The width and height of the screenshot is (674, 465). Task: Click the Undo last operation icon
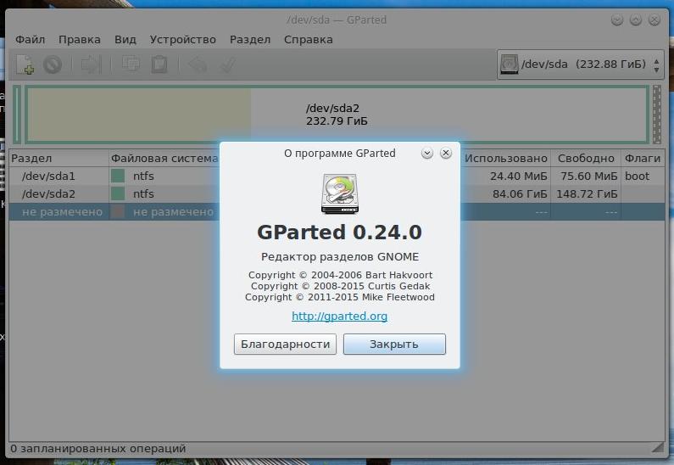pos(198,64)
